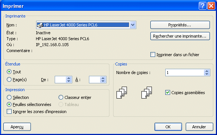Screen dimensions: 217x135
Task: Click the Imprimer title bar text
Action: pyautogui.click(x=13, y=6)
